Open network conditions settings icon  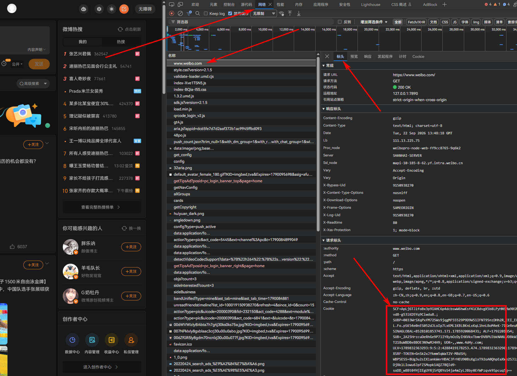pyautogui.click(x=282, y=13)
